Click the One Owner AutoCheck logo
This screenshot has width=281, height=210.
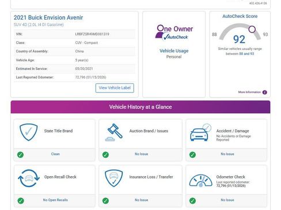[x=174, y=33]
